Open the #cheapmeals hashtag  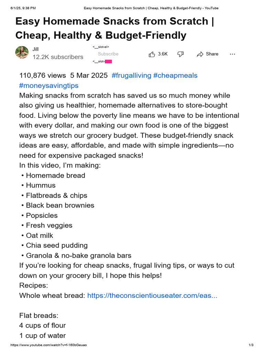175,75
